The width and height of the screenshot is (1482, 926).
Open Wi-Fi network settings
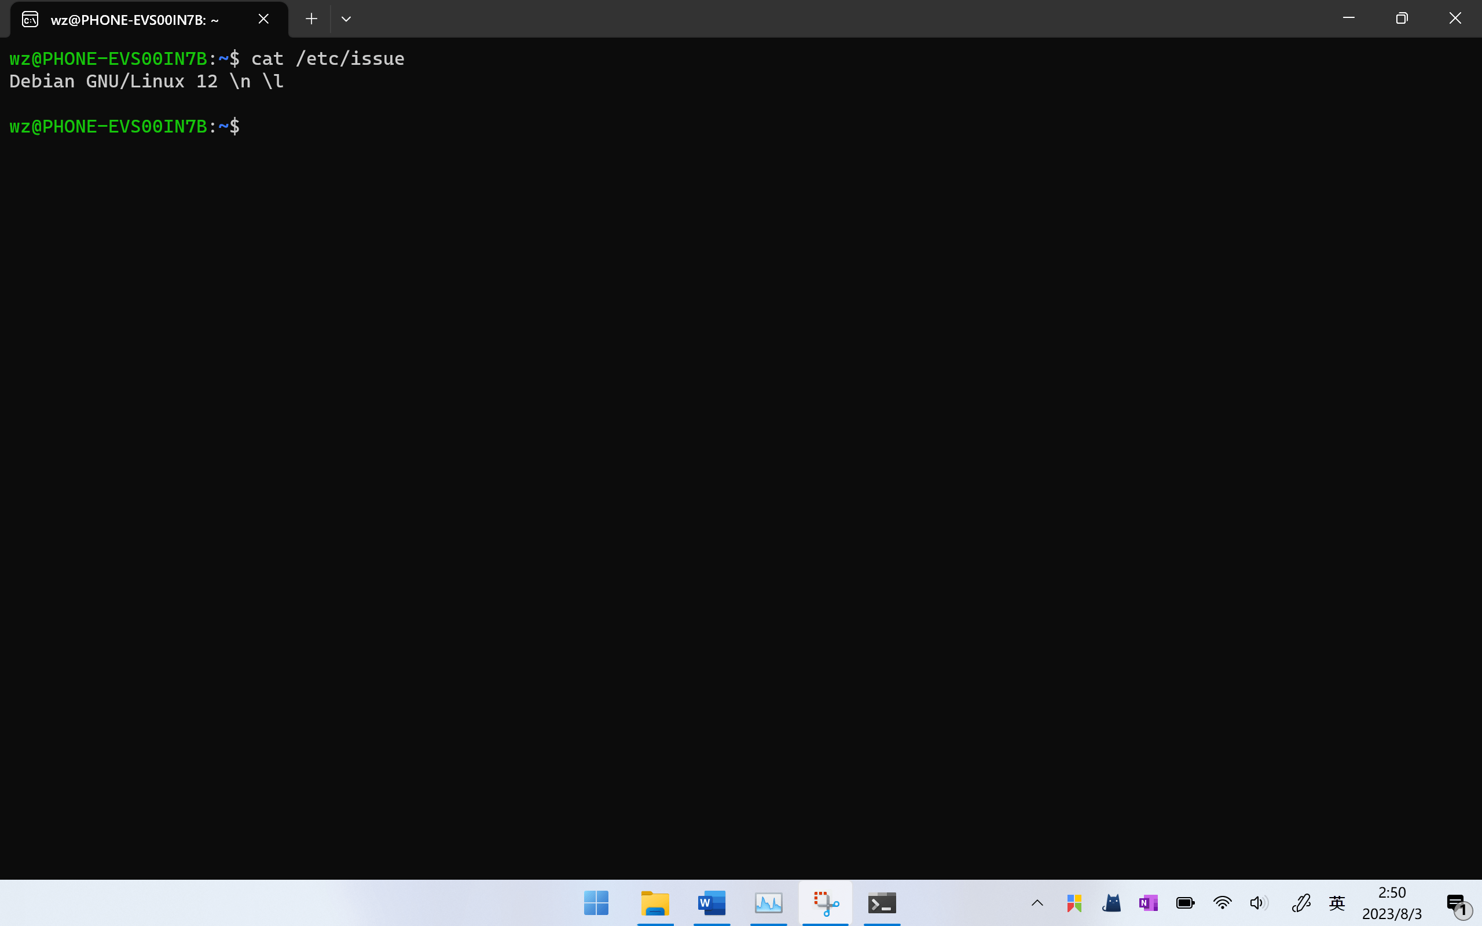coord(1222,903)
